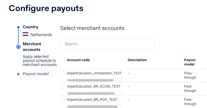Select the AdyenEducation_BR_ECOM_TEST account name

tap(94, 86)
